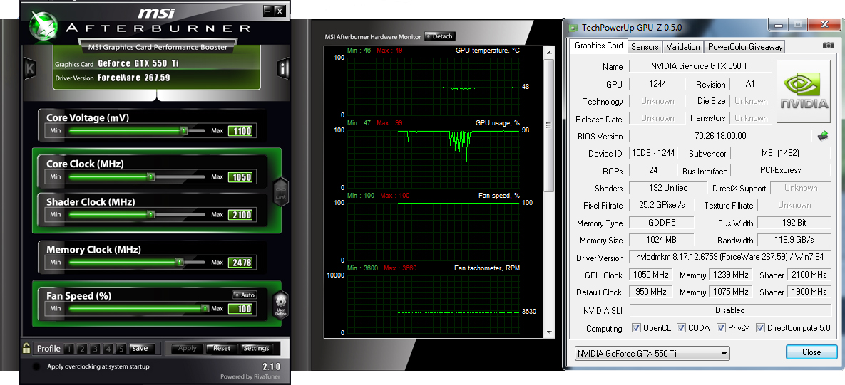Click the Fan tachometer graph
Viewport: 845px width, 385px height.
[x=433, y=304]
